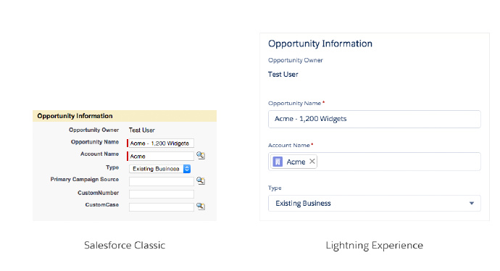Click Lightning Account Name lookup field
This screenshot has height=271, width=500.
(375, 162)
